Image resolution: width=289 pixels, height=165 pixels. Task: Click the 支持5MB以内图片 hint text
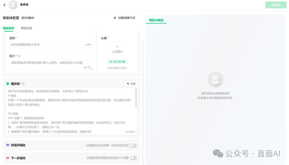click(117, 68)
